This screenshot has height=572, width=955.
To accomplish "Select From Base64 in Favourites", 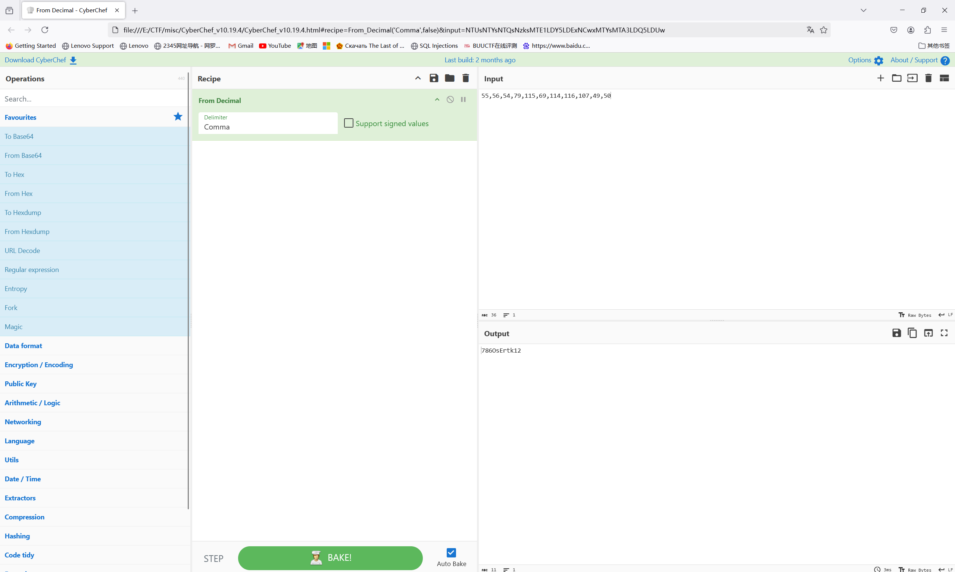I will tap(23, 155).
